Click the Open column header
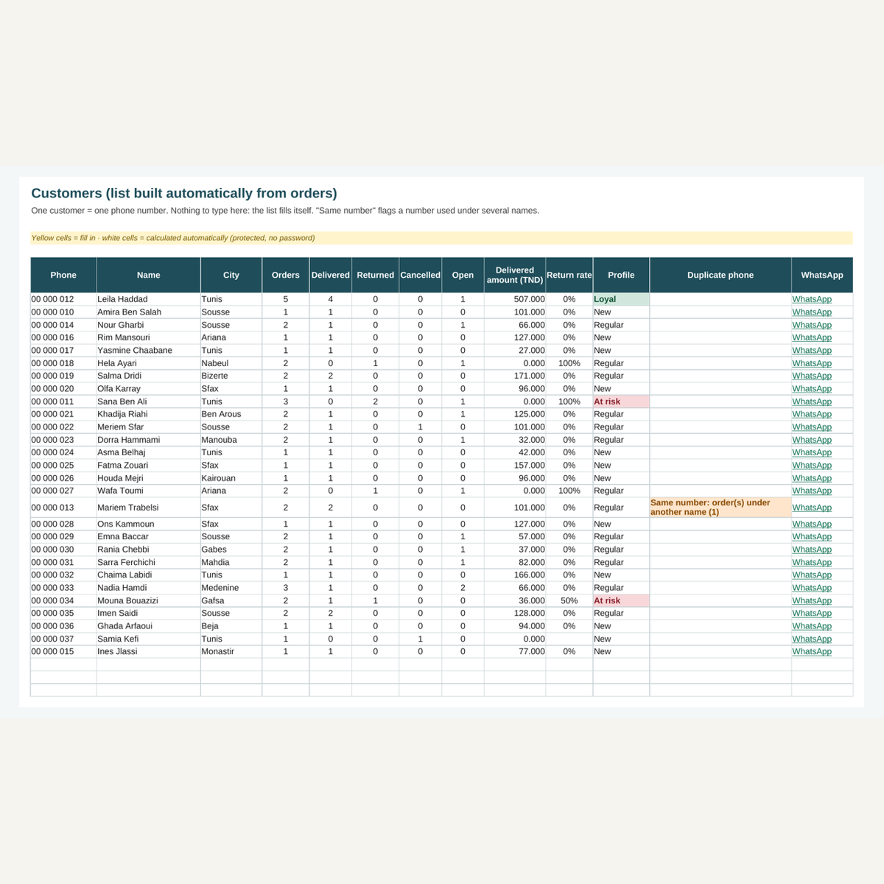 [463, 275]
